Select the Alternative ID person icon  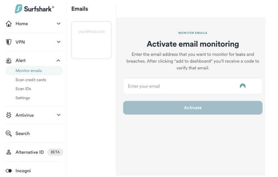tap(8, 152)
